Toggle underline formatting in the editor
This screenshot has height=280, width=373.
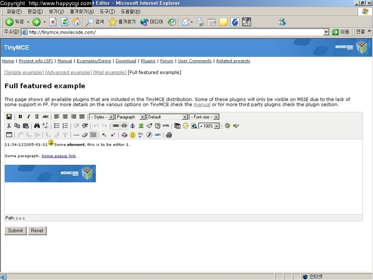click(x=37, y=117)
